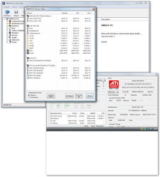Expand the Audio tree node
The height and width of the screenshot is (177, 160).
point(7,38)
